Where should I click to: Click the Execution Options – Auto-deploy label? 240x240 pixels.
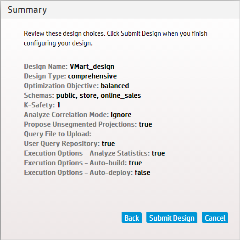78,173
